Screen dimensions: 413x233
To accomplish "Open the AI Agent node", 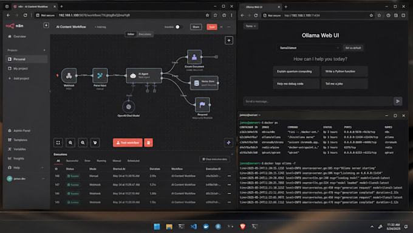I will [x=144, y=75].
